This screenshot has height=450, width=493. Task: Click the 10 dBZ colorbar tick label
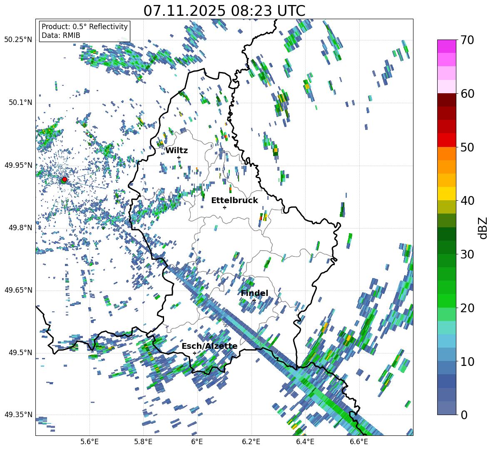(x=467, y=361)
